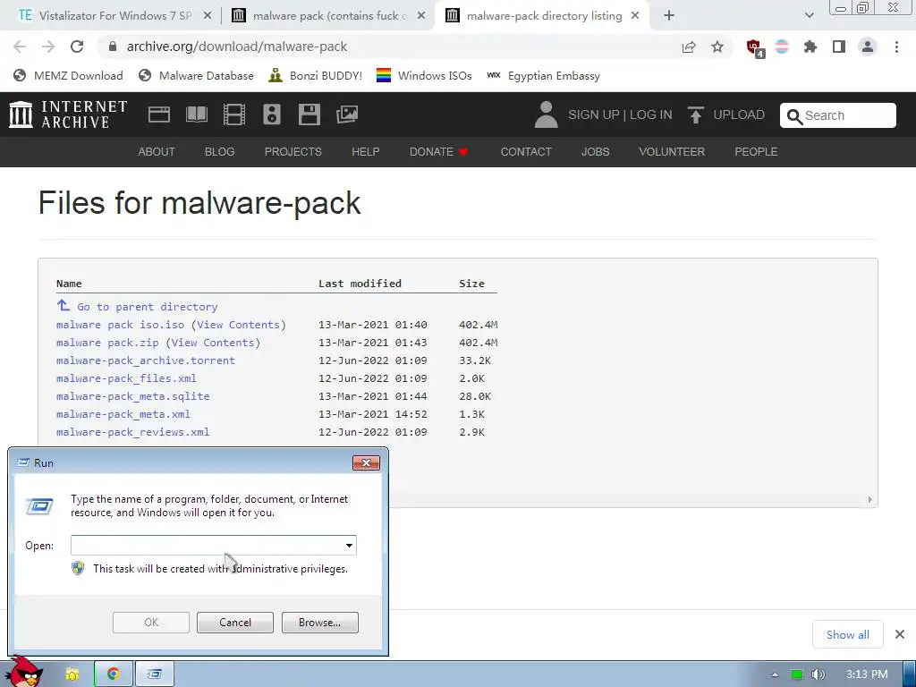Open the HELP menu item

[x=366, y=152]
